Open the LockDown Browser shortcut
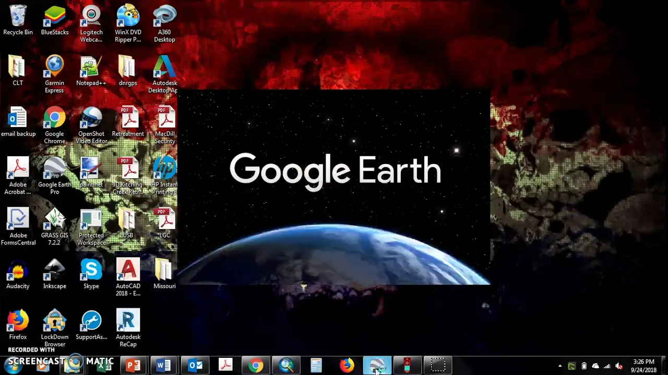The width and height of the screenshot is (668, 375). [x=54, y=328]
